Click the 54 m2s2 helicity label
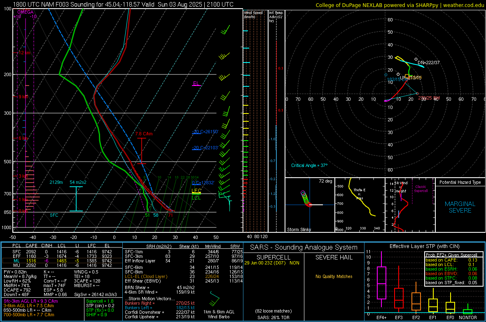This screenshot has width=486, height=322. coord(78,182)
